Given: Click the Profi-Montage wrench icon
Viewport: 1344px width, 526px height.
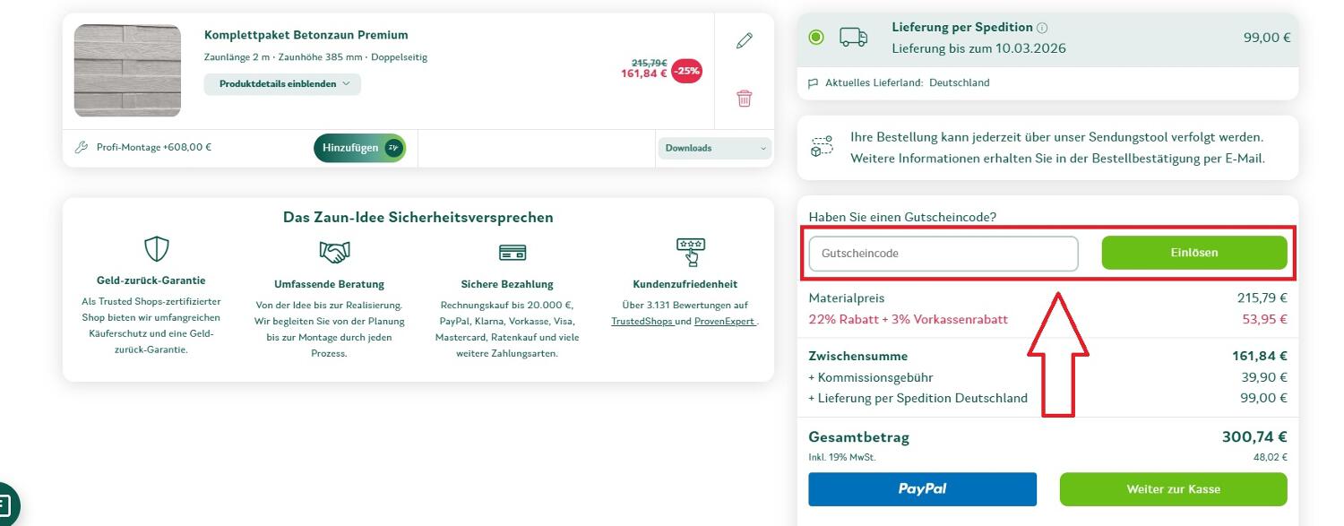Looking at the screenshot, I should click(x=82, y=147).
